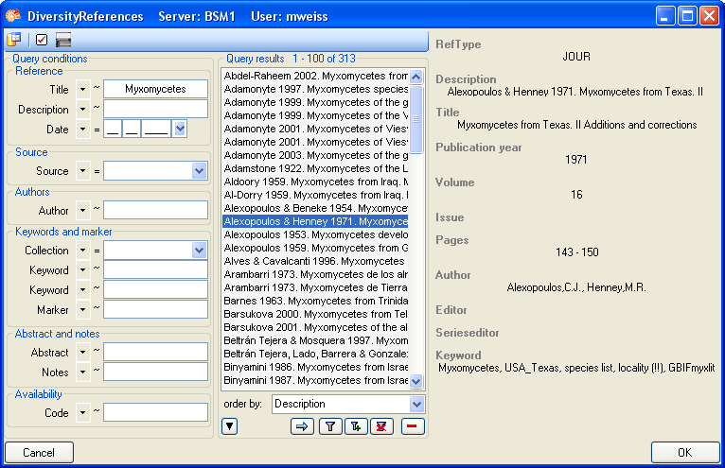725x468 pixels.
Task: Open the Source dropdown list
Action: [199, 171]
